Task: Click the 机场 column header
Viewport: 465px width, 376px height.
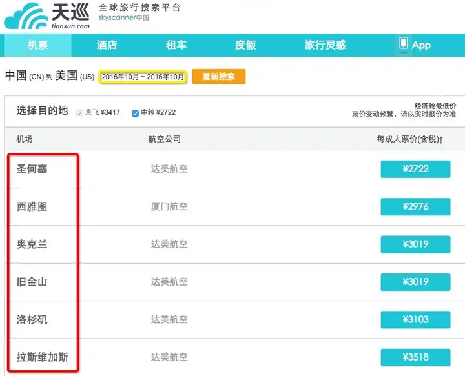Action: (x=25, y=139)
